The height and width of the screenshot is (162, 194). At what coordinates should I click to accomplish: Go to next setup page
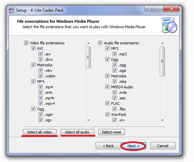coord(133,146)
